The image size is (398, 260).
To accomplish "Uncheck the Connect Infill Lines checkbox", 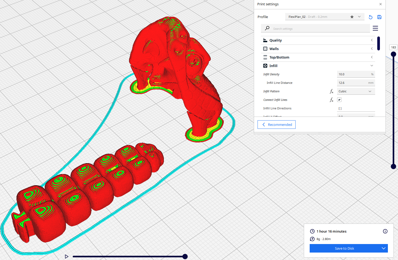I will 339,100.
